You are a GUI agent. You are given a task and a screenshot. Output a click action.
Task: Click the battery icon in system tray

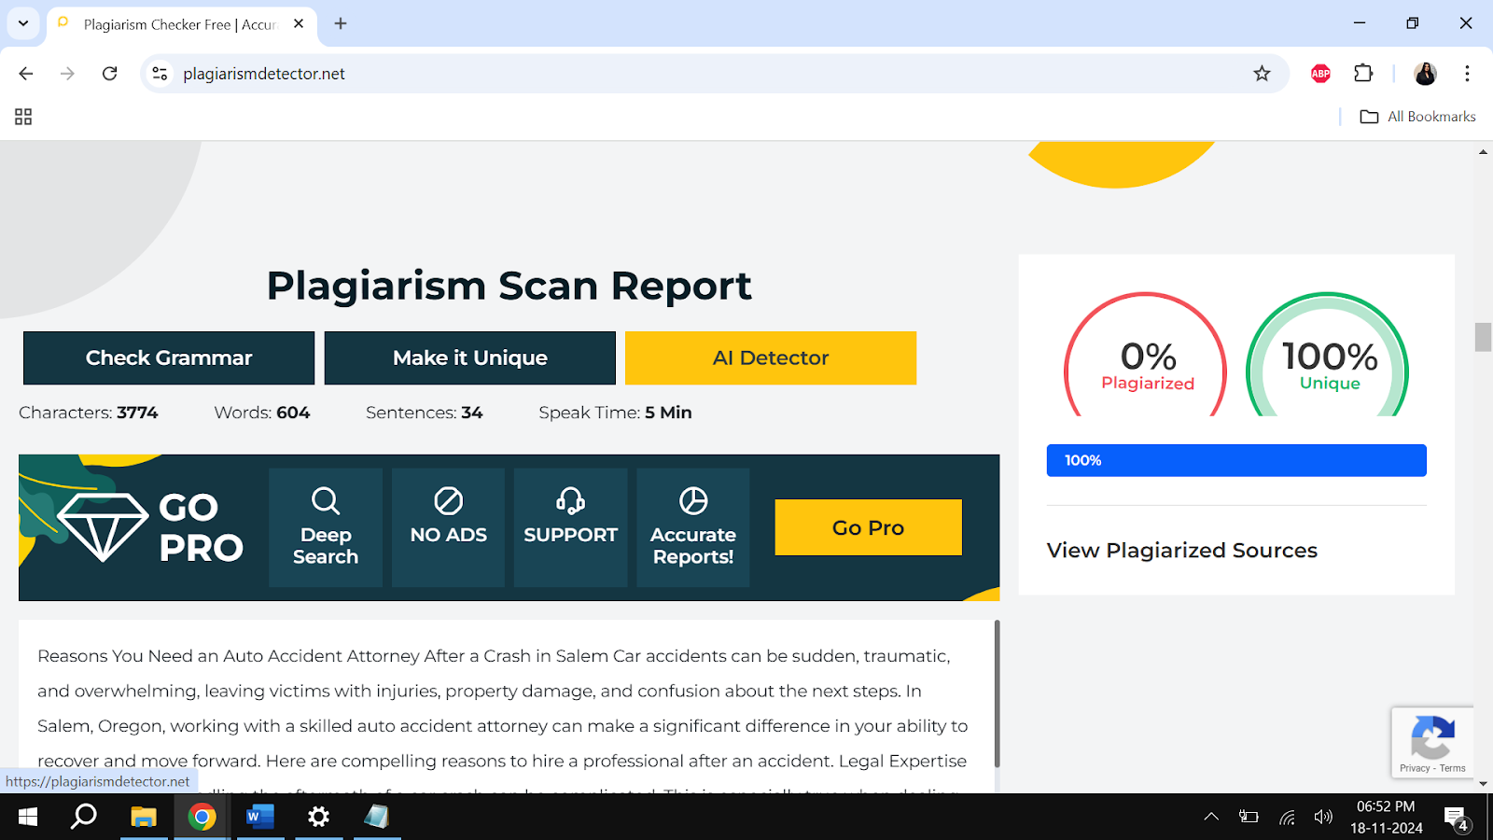coord(1249,817)
